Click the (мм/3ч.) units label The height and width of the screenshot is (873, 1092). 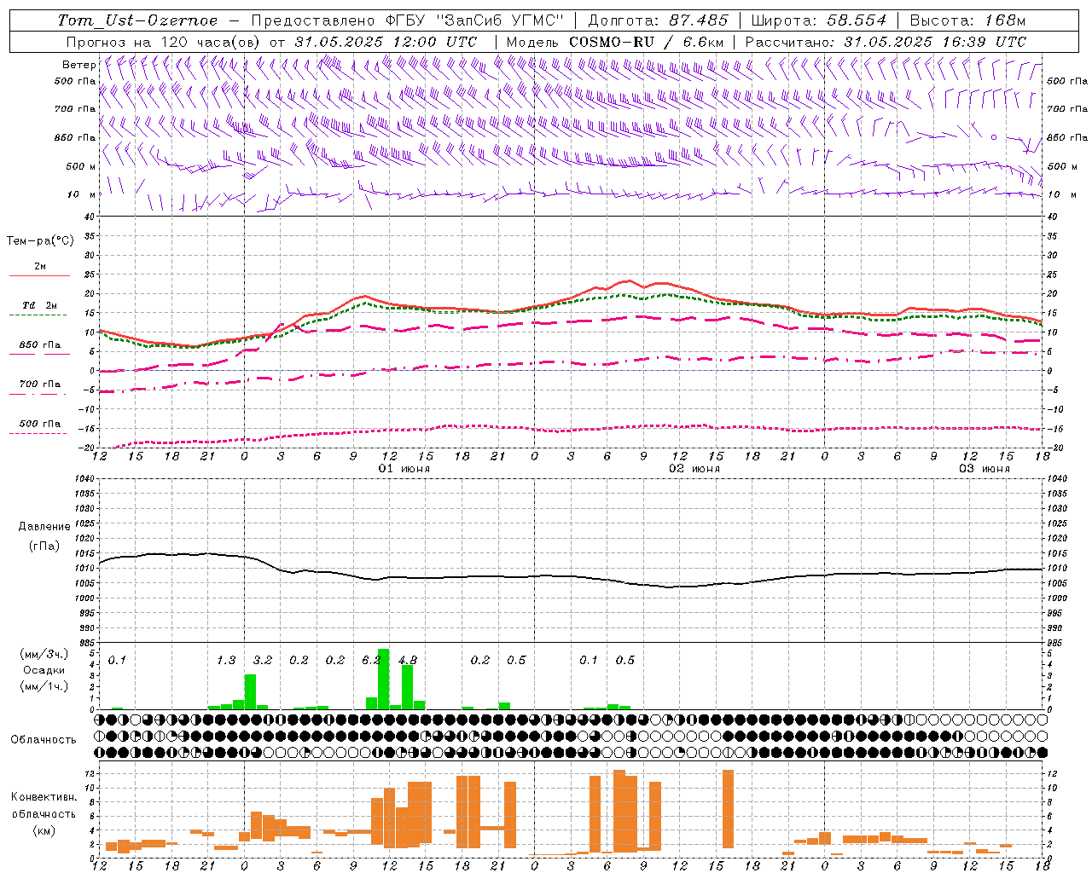tap(44, 654)
